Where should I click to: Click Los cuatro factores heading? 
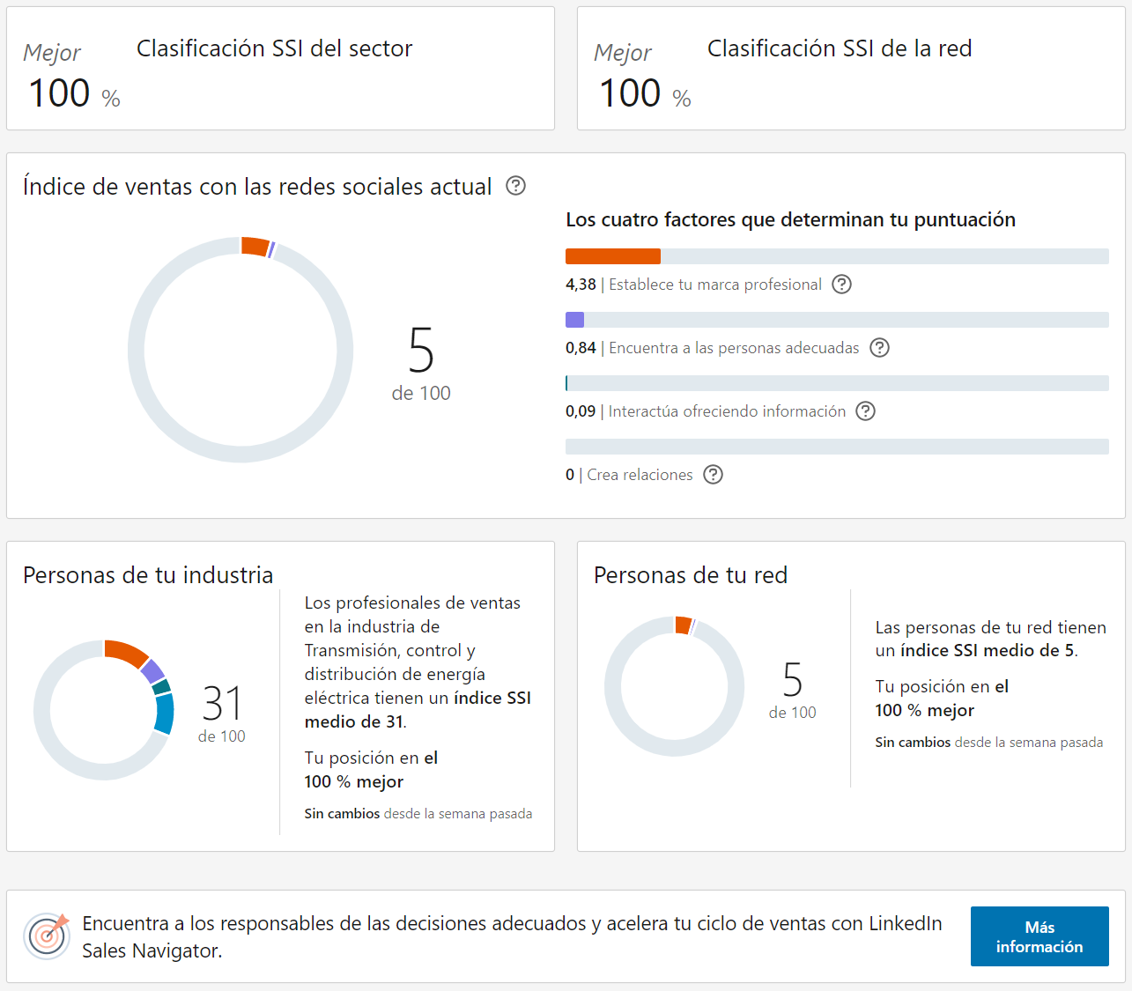790,219
